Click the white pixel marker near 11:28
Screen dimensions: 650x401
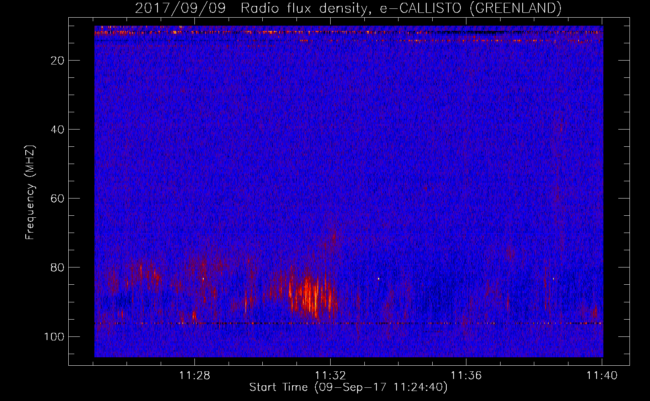point(203,278)
